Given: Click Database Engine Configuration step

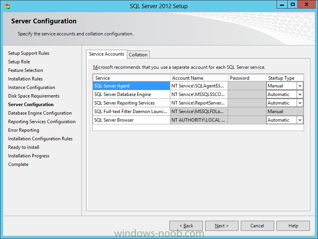Looking at the screenshot, I should coord(40,113).
